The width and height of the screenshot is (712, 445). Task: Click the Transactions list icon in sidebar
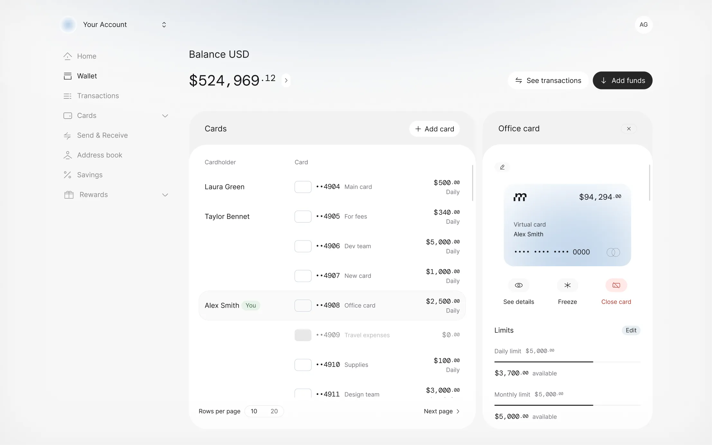(x=68, y=96)
